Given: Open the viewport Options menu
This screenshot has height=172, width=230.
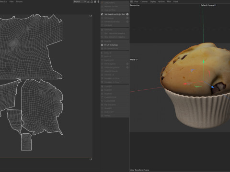Looking at the screenshot, I should point(161,1).
